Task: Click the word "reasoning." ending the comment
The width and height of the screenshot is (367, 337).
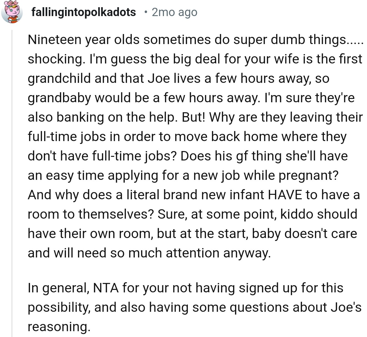Action: 59,327
